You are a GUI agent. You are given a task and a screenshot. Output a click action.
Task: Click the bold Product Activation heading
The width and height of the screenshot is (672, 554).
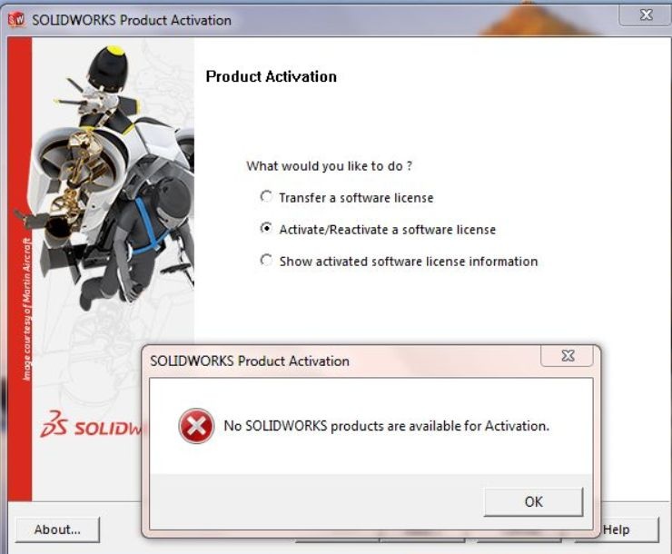click(272, 76)
